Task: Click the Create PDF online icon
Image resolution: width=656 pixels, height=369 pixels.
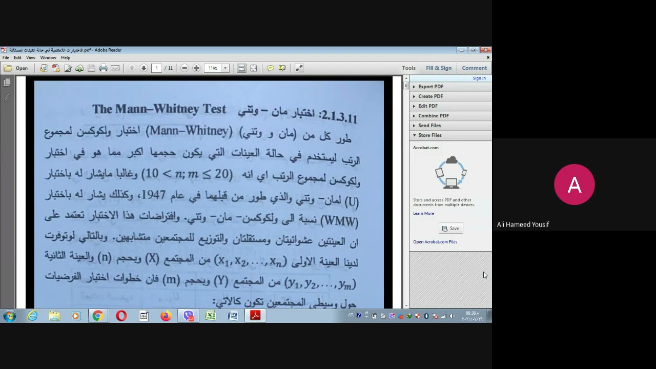Action: tap(56, 68)
